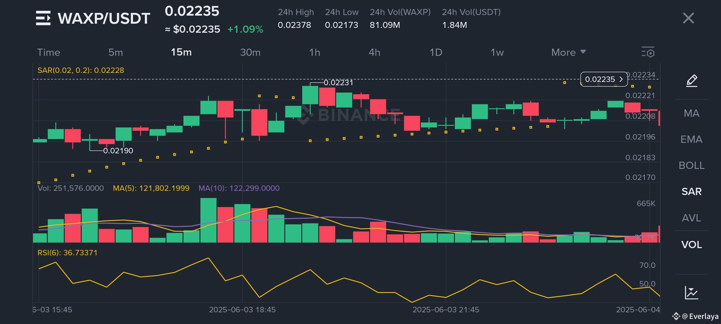Toggle the VOL sub-indicator
Viewport: 721px width, 324px height.
[692, 244]
